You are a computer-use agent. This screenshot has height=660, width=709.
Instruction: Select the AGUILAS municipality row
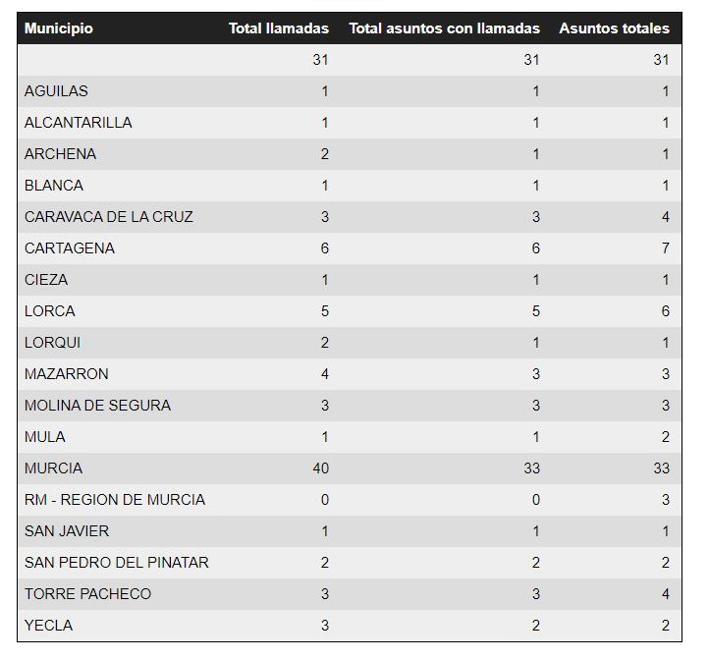[56, 91]
